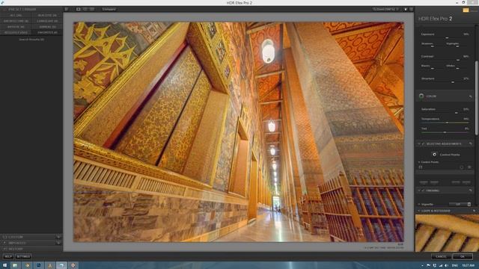Click the Nik Collection logo icon
The height and width of the screenshot is (269, 479).
coord(466,10)
